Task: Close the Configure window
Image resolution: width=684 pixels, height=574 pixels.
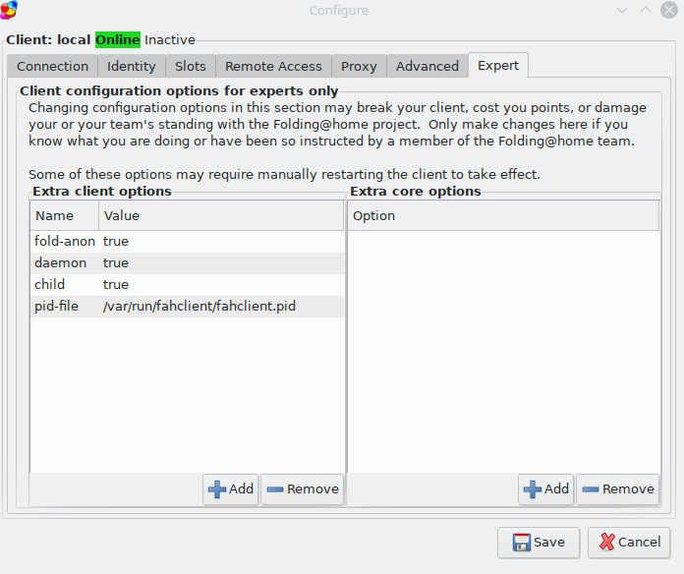Action: tap(669, 10)
